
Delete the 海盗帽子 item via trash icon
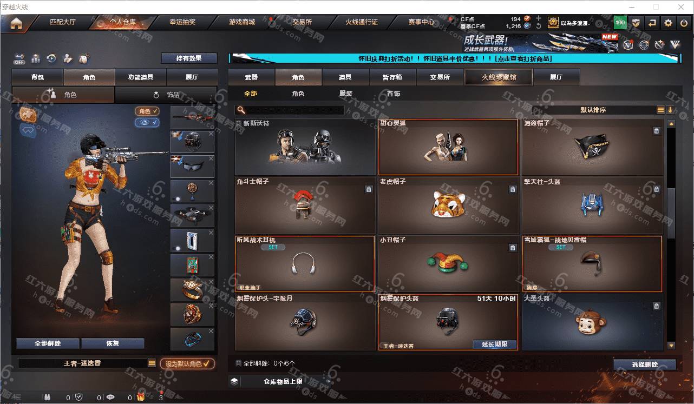click(x=656, y=131)
